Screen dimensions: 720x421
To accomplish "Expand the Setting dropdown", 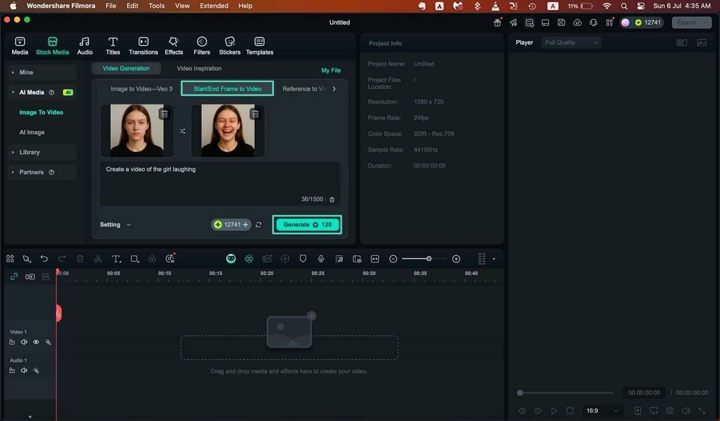I will click(x=115, y=225).
